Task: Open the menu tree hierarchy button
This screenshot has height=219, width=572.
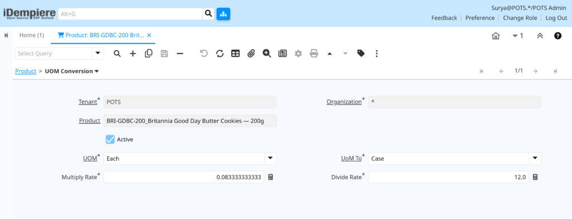Action: pos(223,14)
